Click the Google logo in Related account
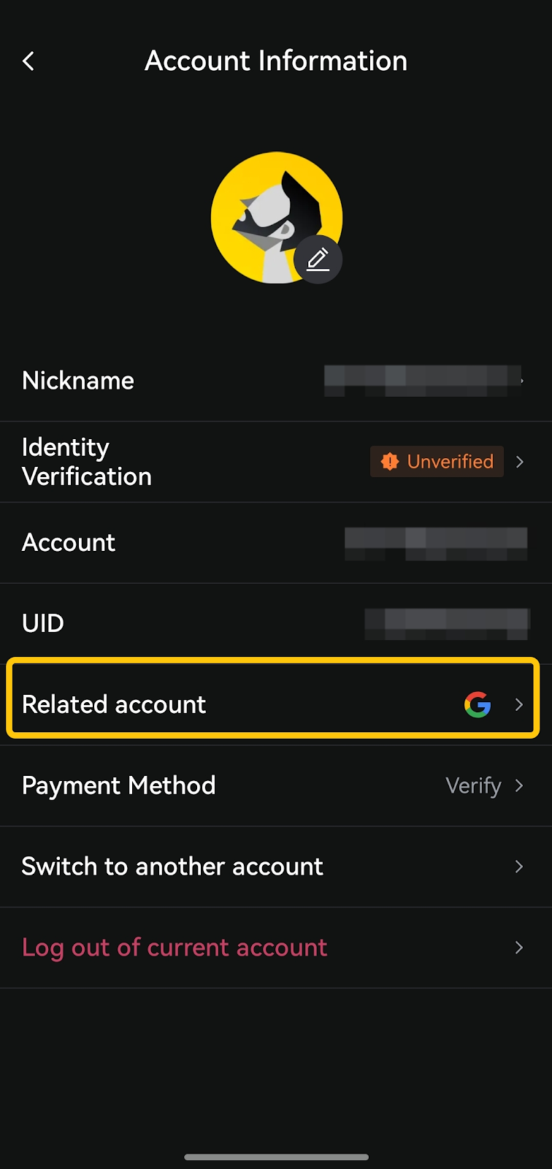The image size is (552, 1169). [x=478, y=704]
